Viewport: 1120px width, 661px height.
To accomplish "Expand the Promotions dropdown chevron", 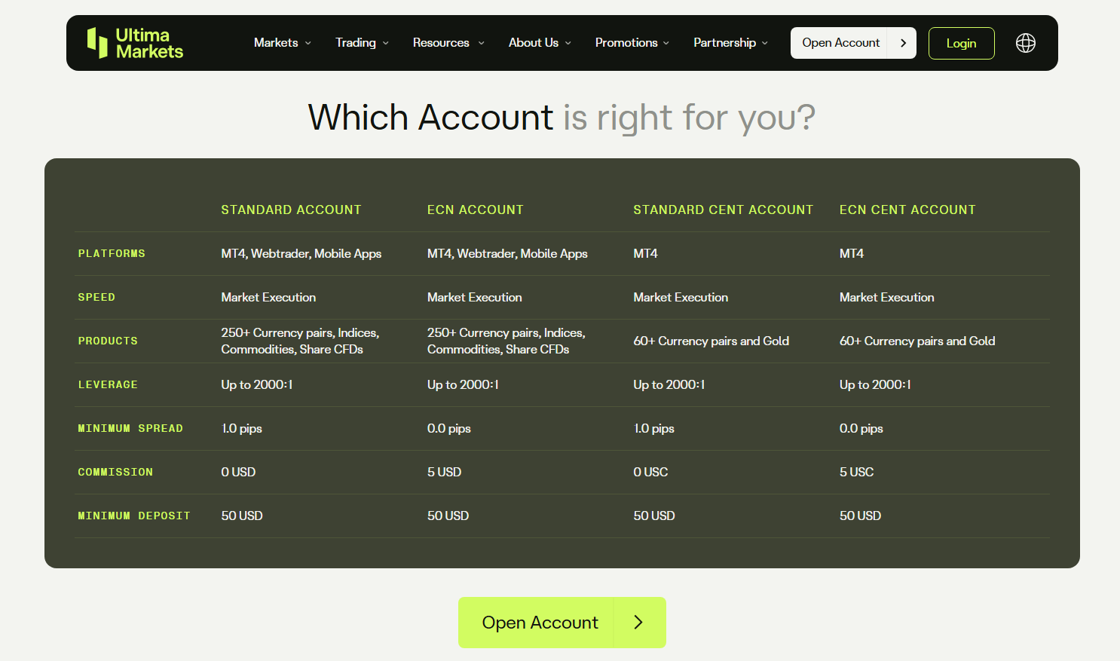I will click(x=666, y=43).
